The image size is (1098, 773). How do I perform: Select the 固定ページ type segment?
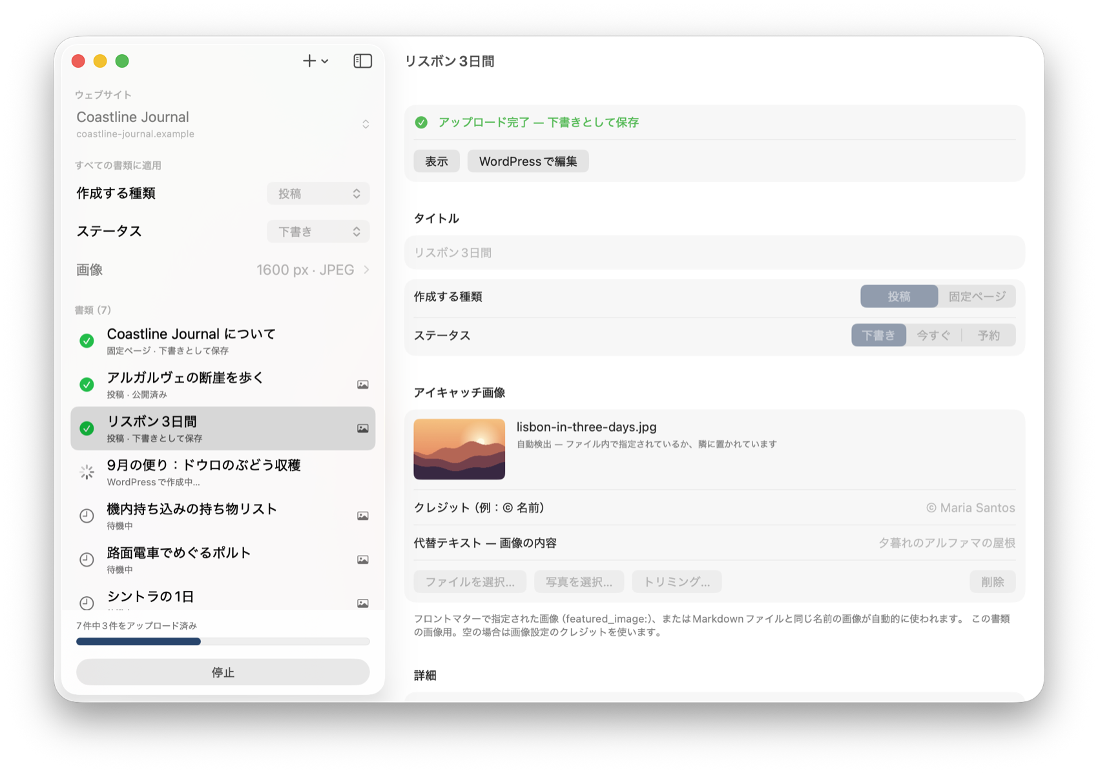[977, 296]
